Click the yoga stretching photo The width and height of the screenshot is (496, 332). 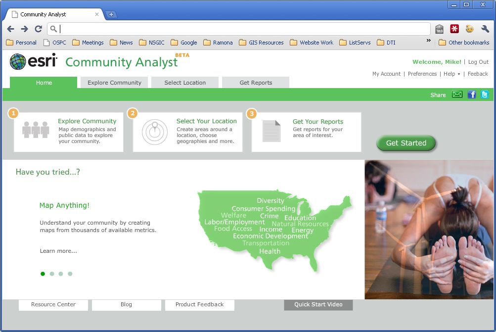429,230
